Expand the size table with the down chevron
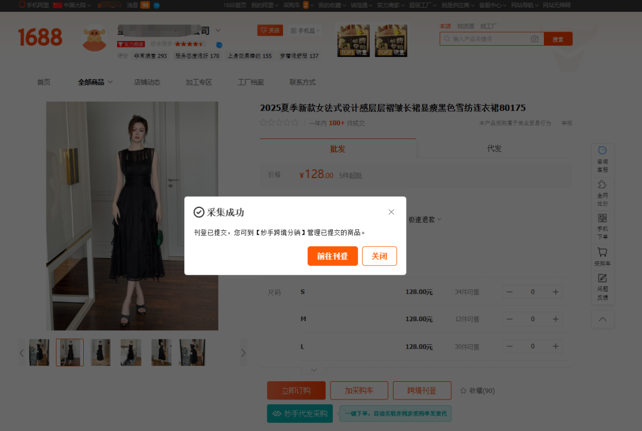642x431 pixels. coord(313,369)
